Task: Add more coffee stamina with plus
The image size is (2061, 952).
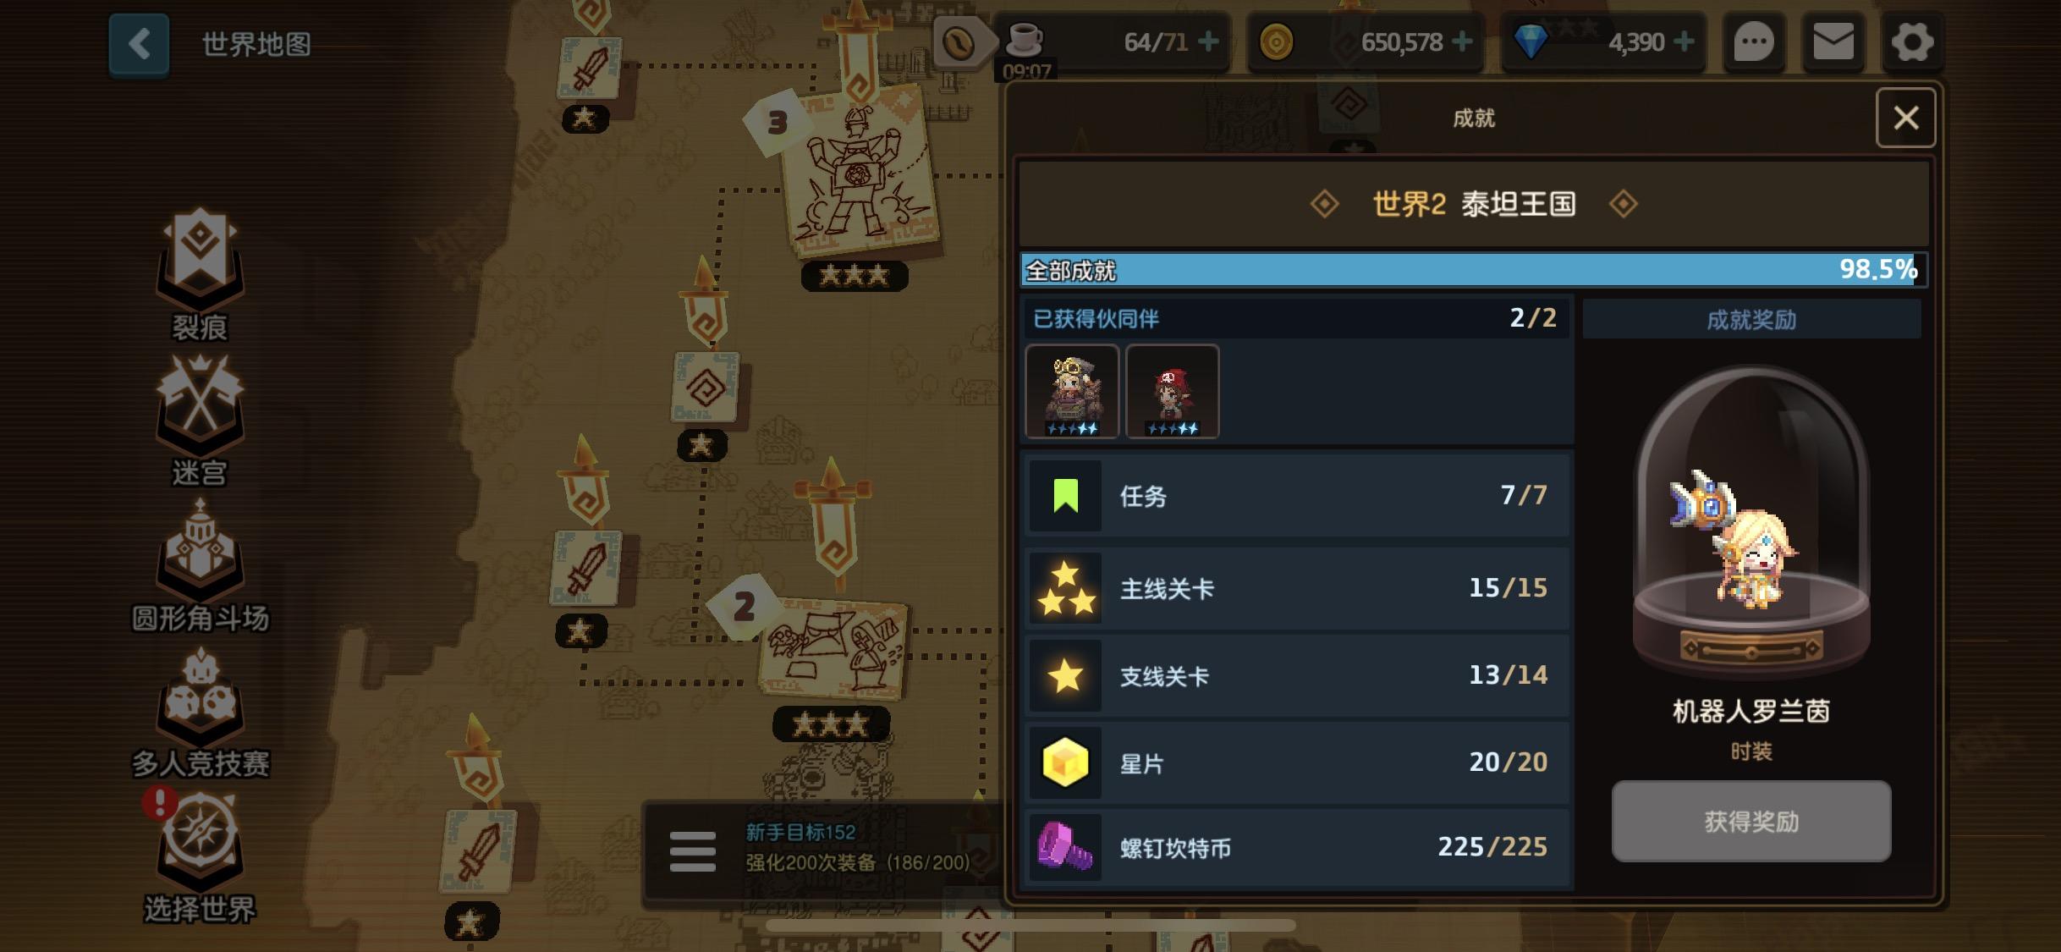Action: pos(1208,41)
